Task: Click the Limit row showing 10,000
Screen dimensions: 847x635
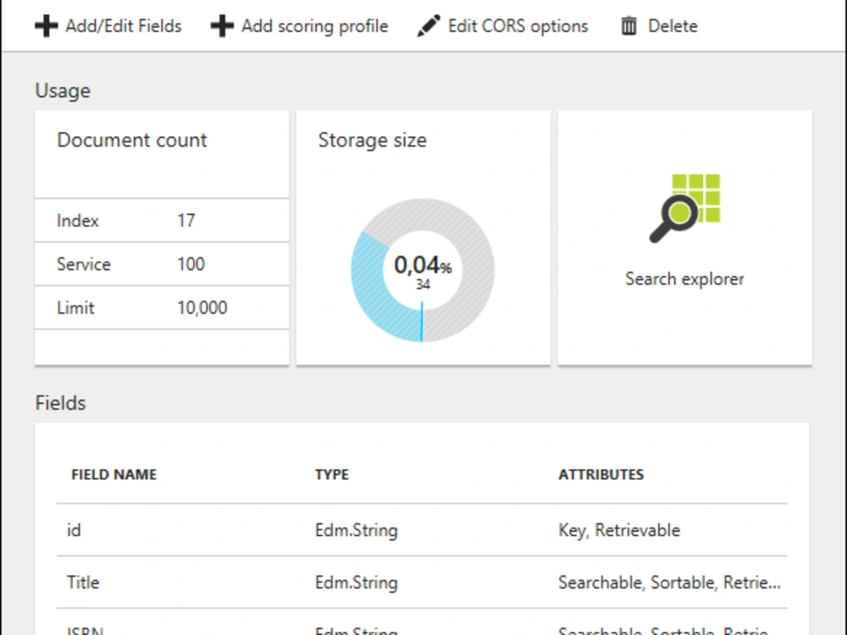Action: (162, 308)
